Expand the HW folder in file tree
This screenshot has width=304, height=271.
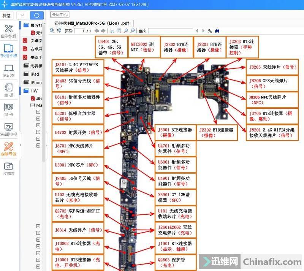(34, 91)
